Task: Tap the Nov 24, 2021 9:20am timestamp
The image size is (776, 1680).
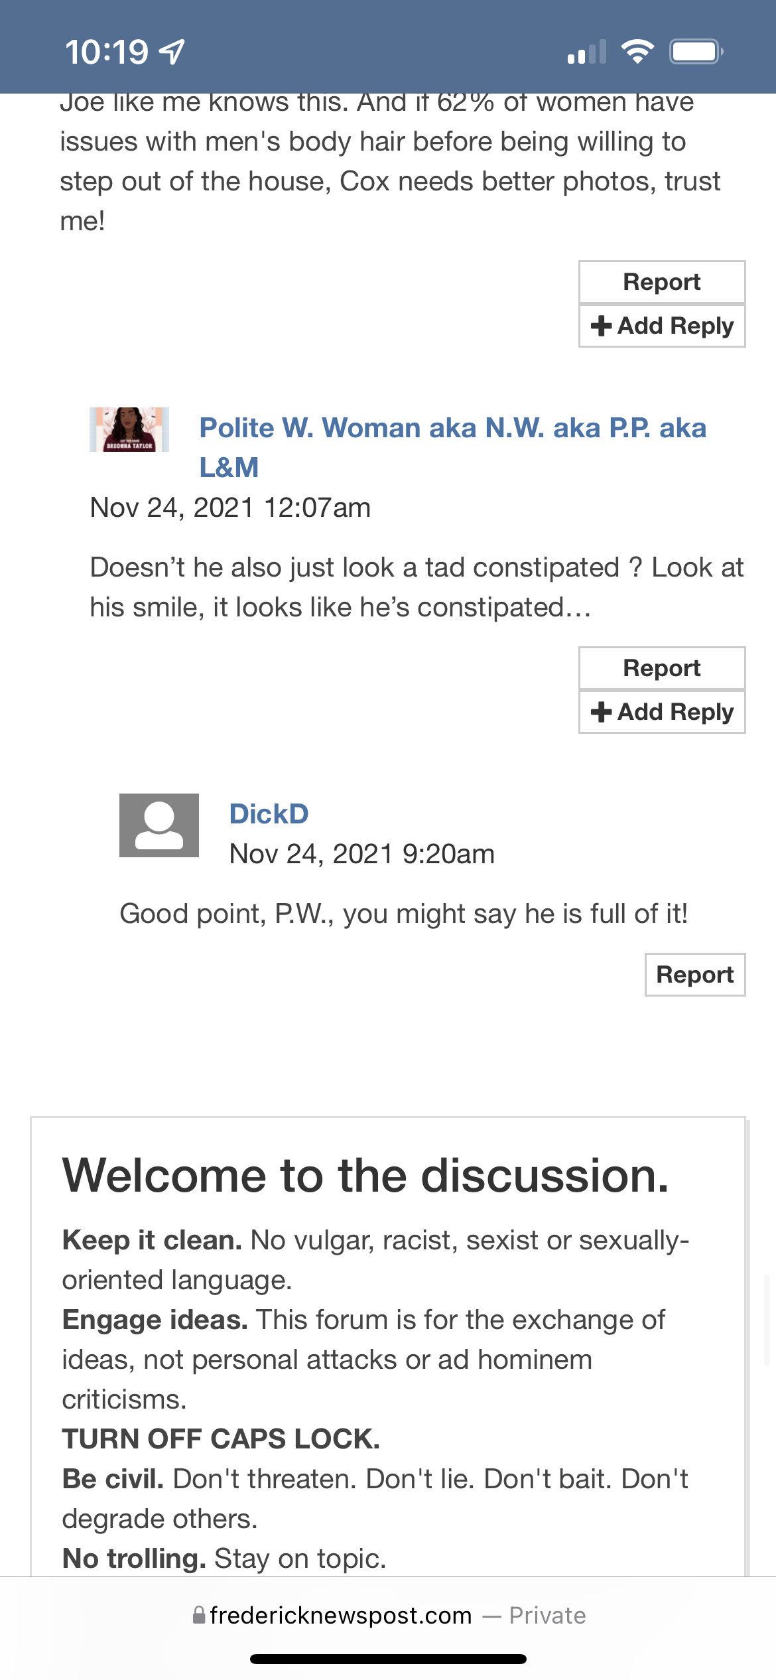Action: [361, 854]
